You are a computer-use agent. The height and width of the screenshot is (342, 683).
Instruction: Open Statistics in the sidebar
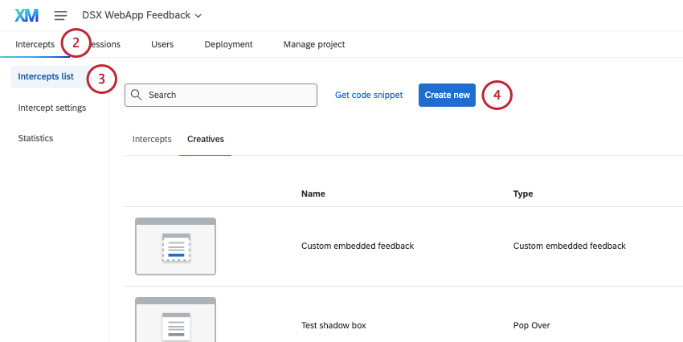(x=35, y=138)
